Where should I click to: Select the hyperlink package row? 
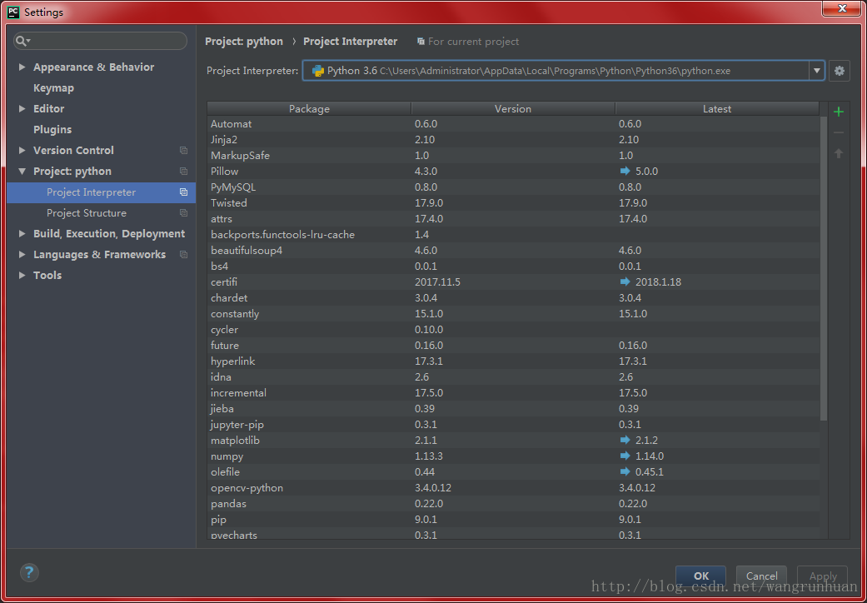point(514,361)
